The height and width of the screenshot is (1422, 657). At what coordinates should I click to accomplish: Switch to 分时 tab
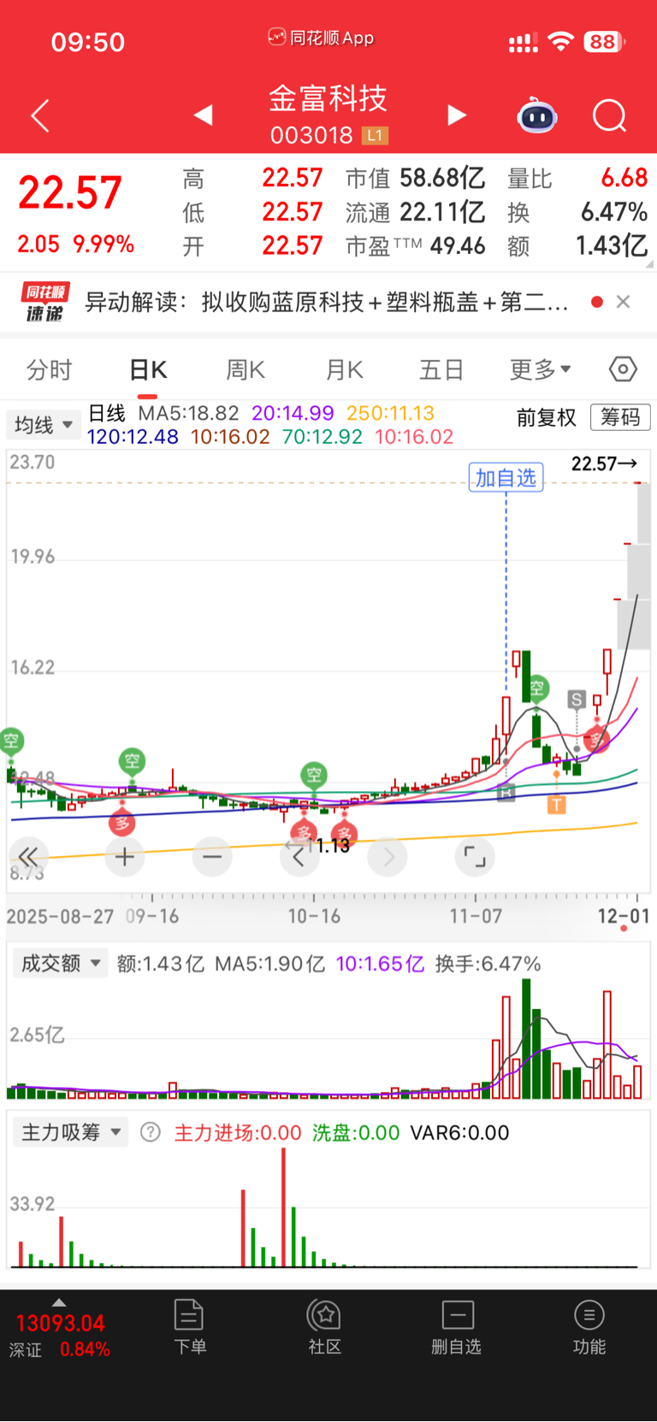coord(49,369)
